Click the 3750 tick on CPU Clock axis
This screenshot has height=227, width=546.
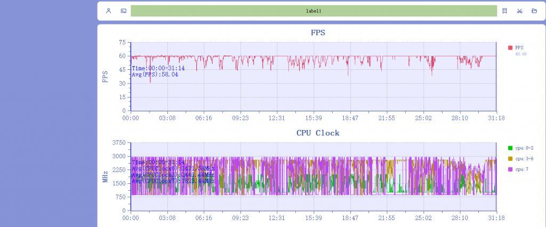pos(118,143)
